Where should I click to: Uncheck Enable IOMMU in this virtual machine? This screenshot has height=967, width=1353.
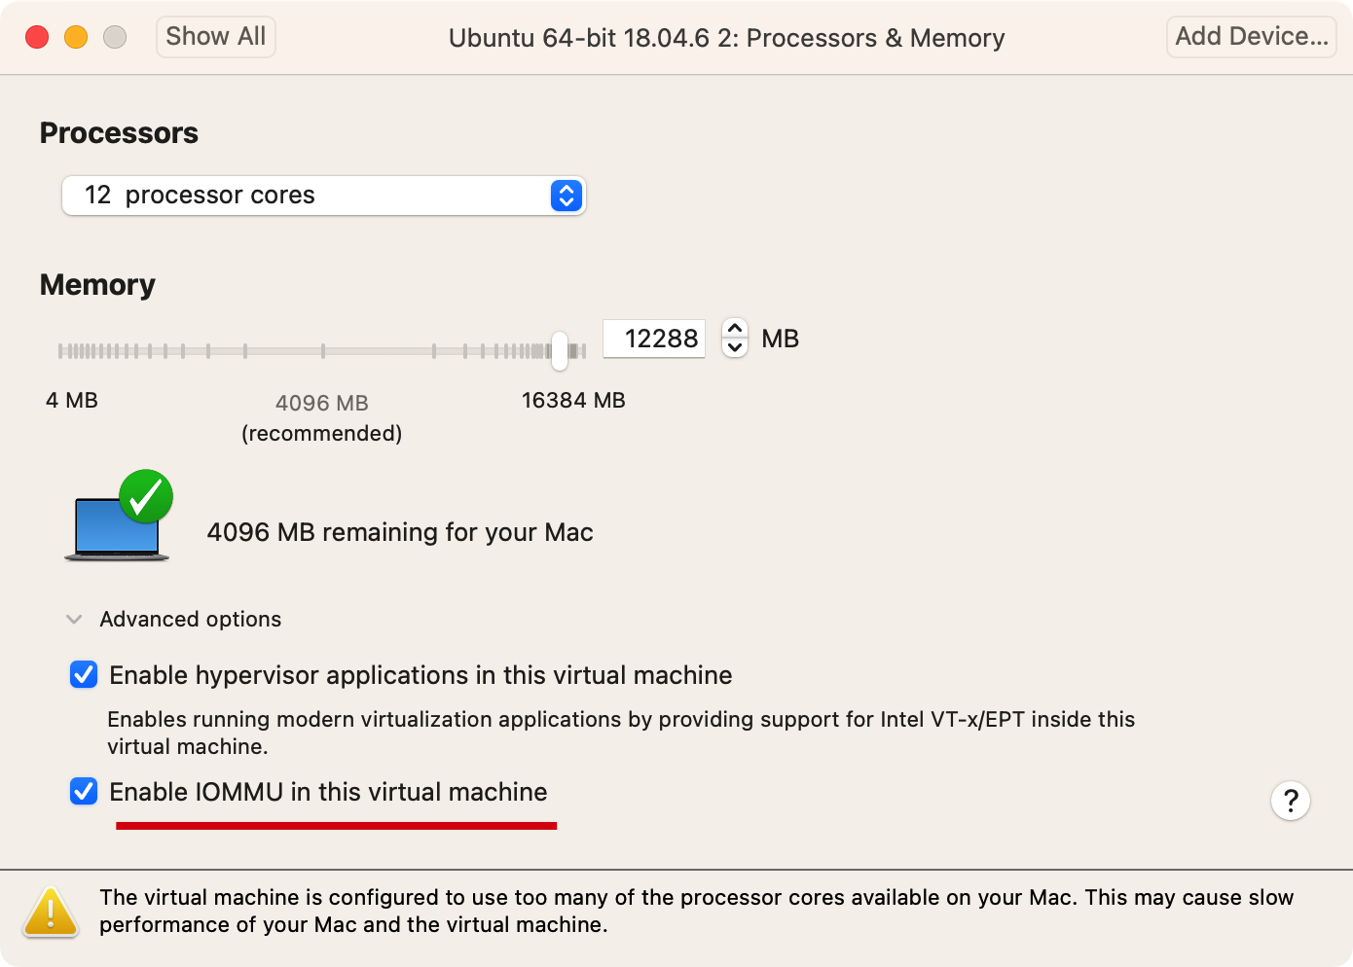coord(84,792)
